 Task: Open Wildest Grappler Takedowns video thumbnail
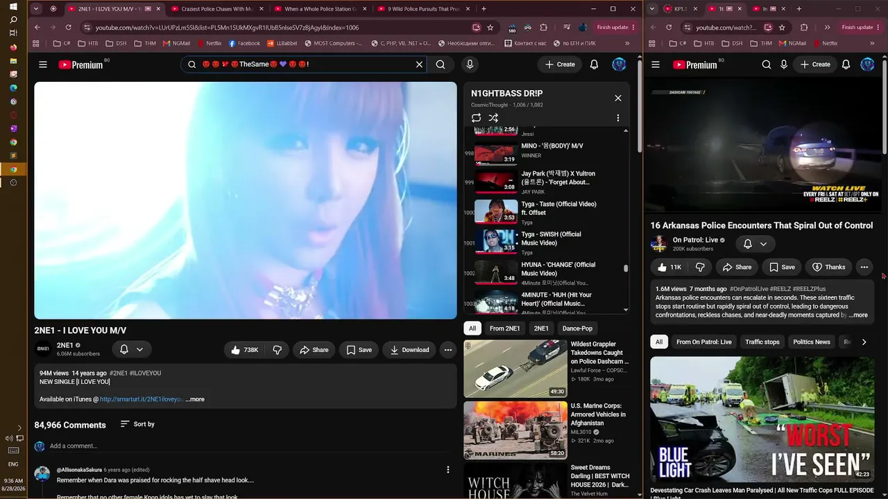(x=515, y=369)
